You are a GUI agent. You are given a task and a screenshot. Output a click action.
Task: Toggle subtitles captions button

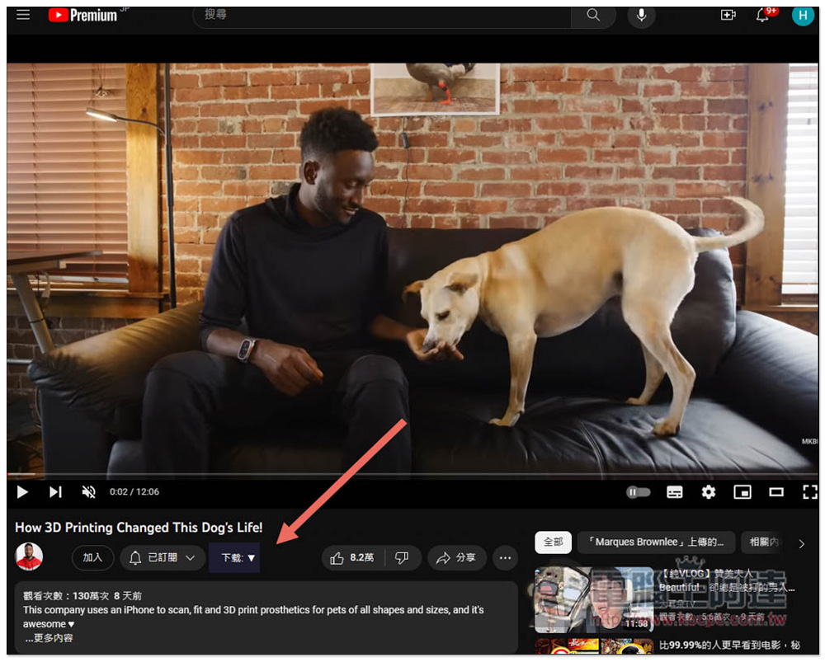click(675, 492)
